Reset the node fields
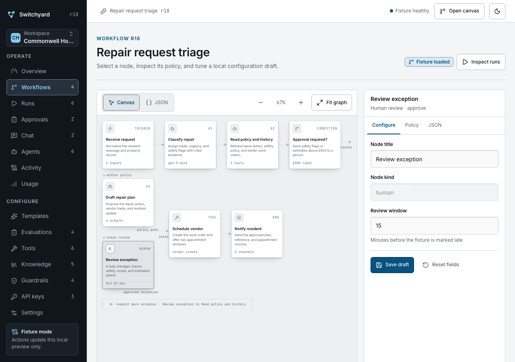Screen dimensions: 515x362 [441, 265]
